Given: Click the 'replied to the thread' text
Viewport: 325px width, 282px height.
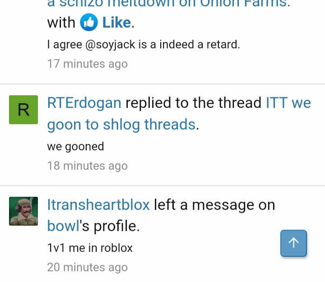Looking at the screenshot, I should 193,103.
